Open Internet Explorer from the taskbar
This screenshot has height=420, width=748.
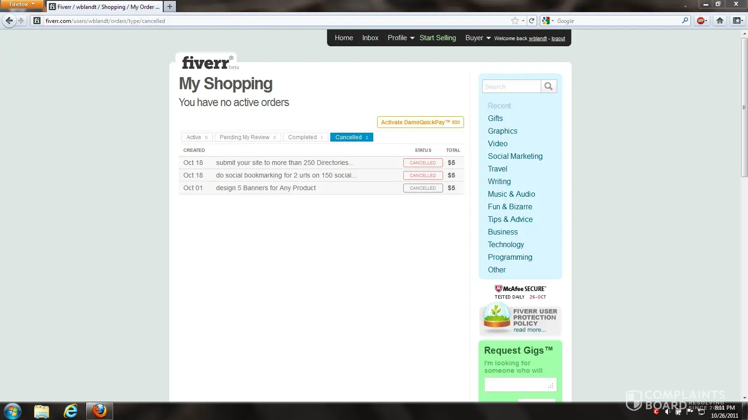click(x=71, y=411)
